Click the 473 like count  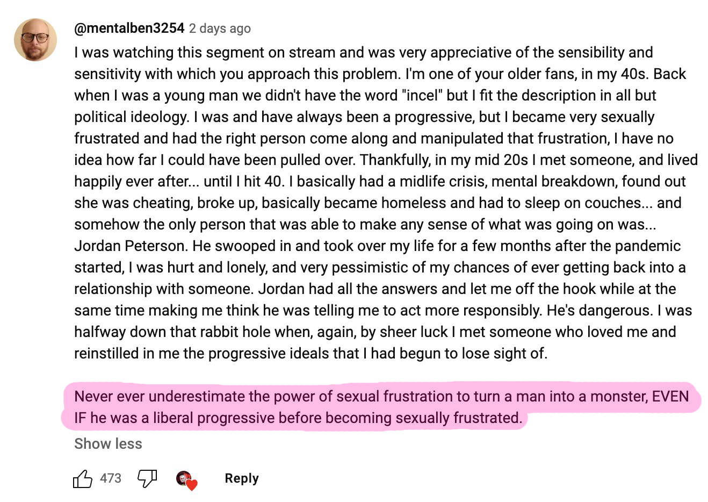(x=111, y=478)
